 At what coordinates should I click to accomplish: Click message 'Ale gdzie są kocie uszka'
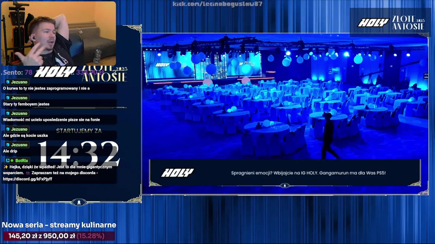tap(25, 136)
